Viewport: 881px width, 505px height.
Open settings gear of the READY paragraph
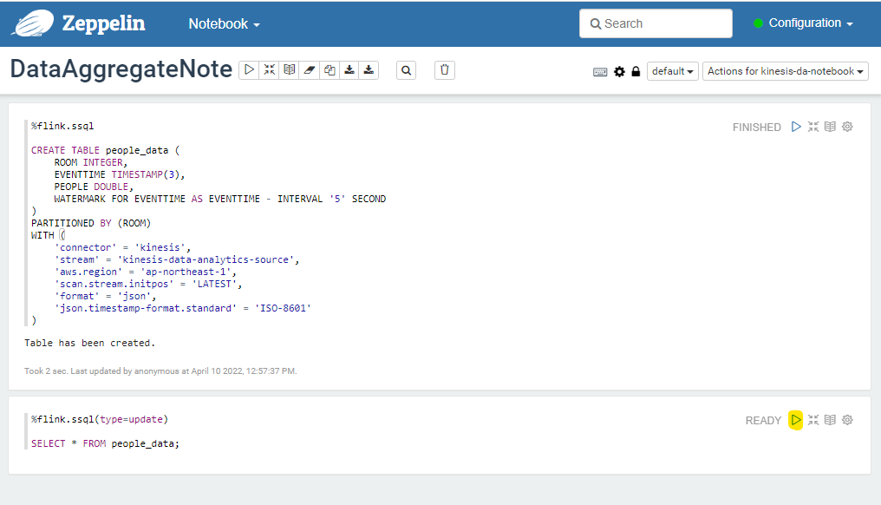[847, 420]
